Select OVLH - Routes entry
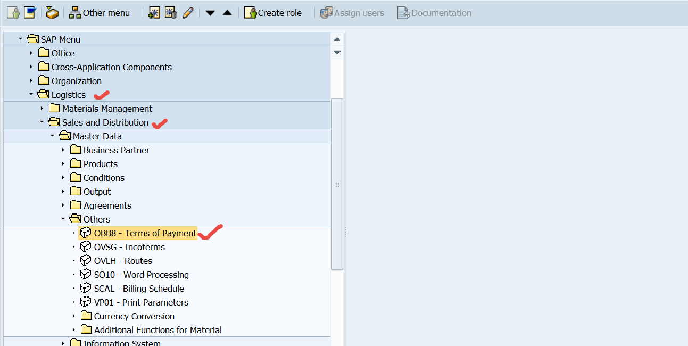The height and width of the screenshot is (346, 688). point(123,261)
